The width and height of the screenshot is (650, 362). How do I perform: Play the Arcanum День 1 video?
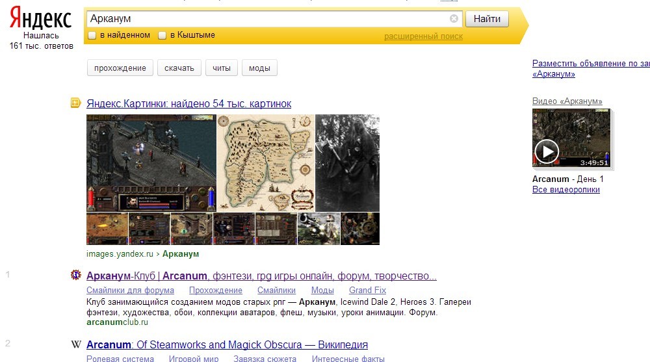click(547, 152)
